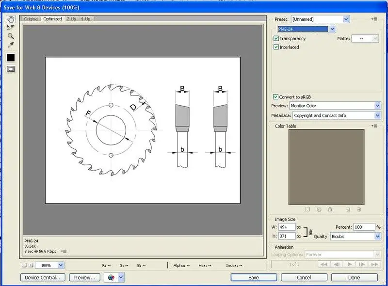Open the browser selection dropdown arrow

121,278
